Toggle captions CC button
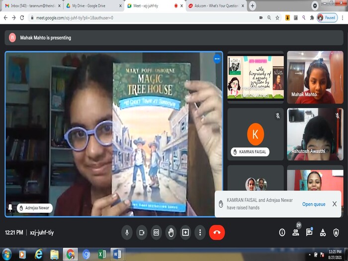Viewport: 348px width, 261px height. [x=156, y=233]
